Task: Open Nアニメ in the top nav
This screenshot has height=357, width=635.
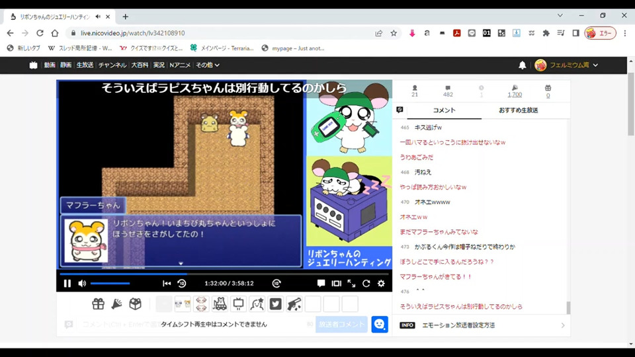Action: tap(180, 65)
